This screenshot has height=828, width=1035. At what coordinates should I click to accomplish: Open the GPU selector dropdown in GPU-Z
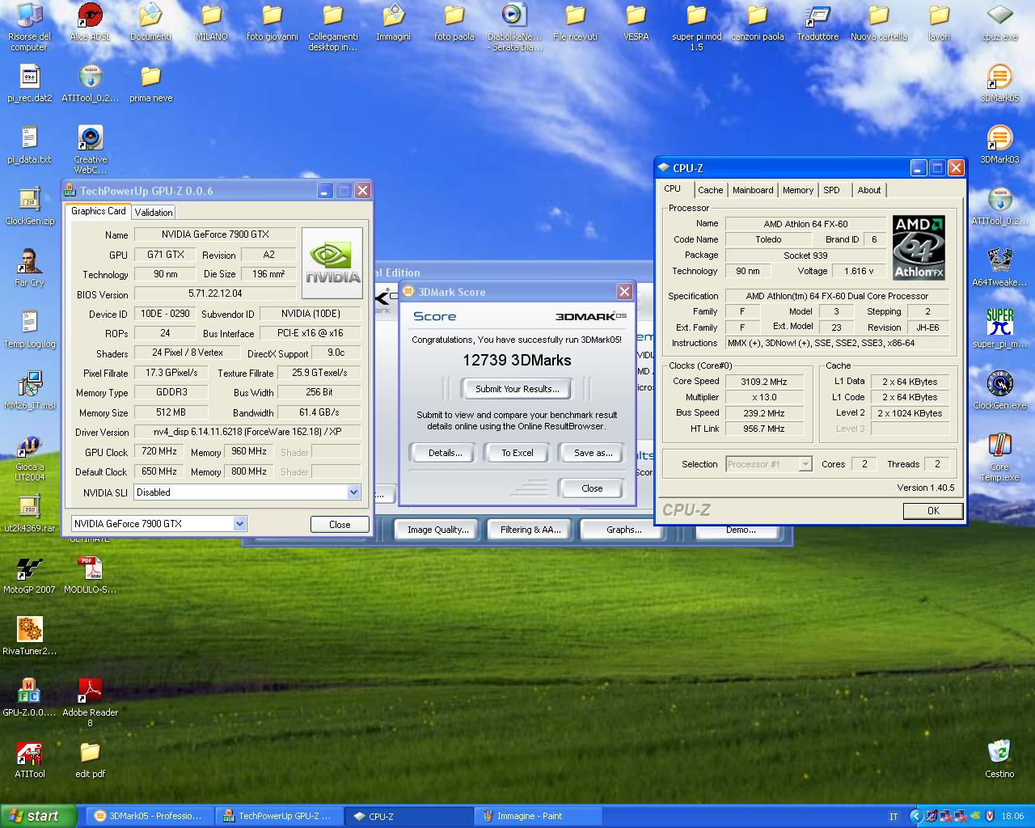point(239,524)
